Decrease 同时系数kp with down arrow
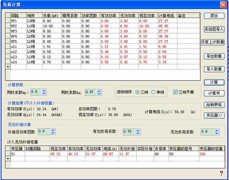This screenshot has width=229, height=180. point(44,94)
